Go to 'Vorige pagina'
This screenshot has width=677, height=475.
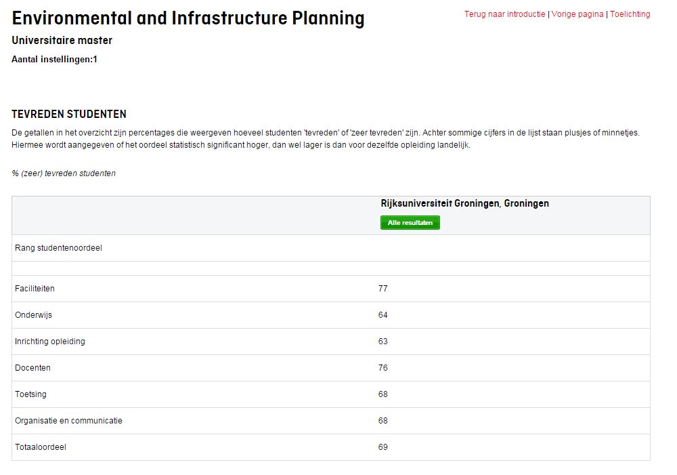pyautogui.click(x=577, y=14)
